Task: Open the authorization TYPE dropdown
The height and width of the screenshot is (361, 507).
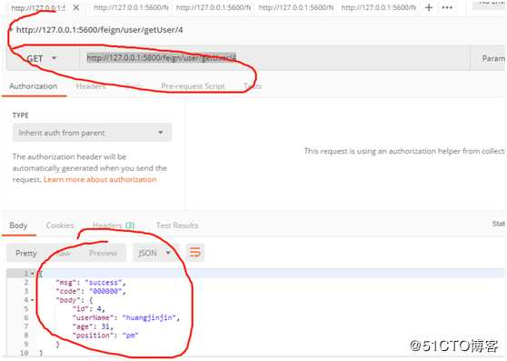Action: [x=92, y=132]
